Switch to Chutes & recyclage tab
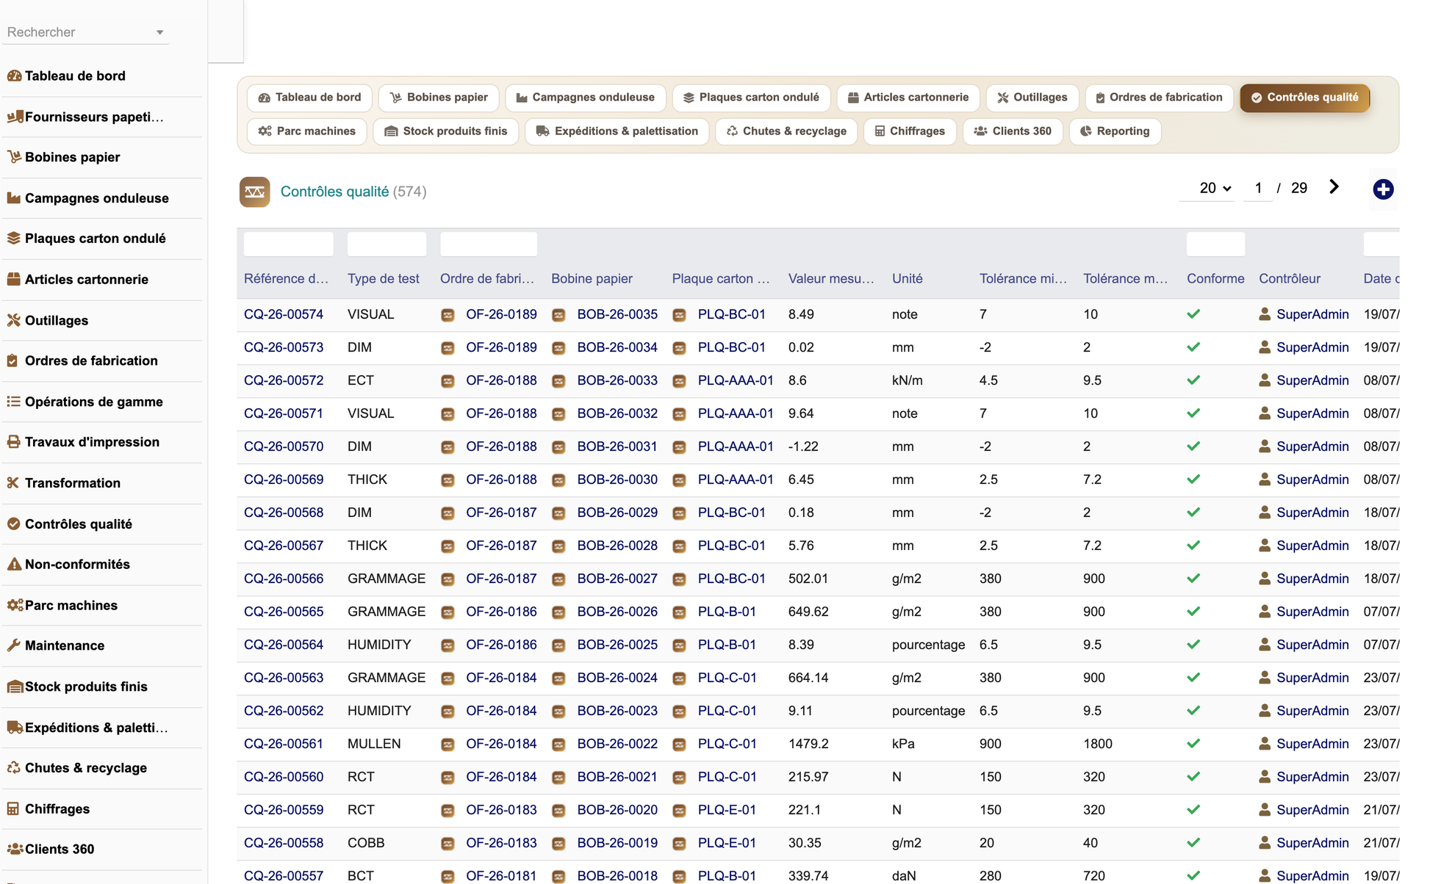 pyautogui.click(x=786, y=131)
